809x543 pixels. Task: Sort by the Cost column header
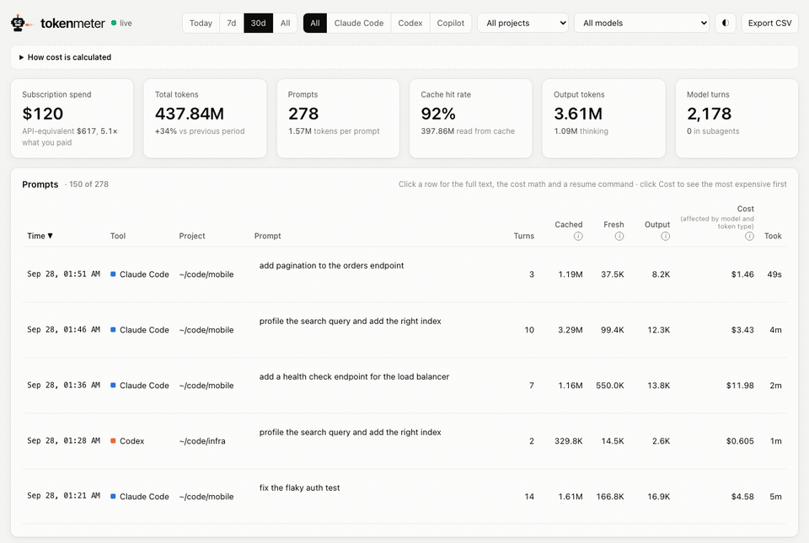[x=745, y=209]
